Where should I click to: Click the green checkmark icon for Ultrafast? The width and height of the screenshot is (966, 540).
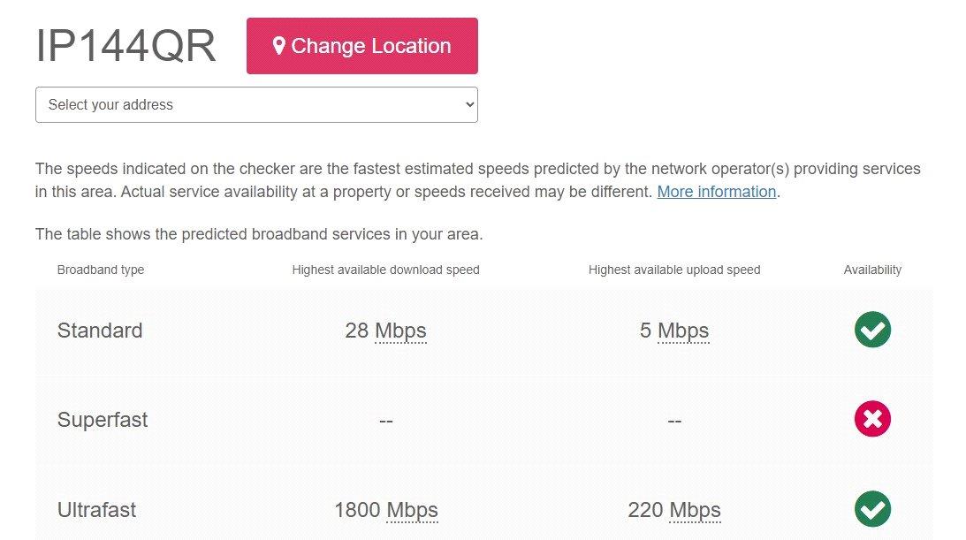pos(872,509)
